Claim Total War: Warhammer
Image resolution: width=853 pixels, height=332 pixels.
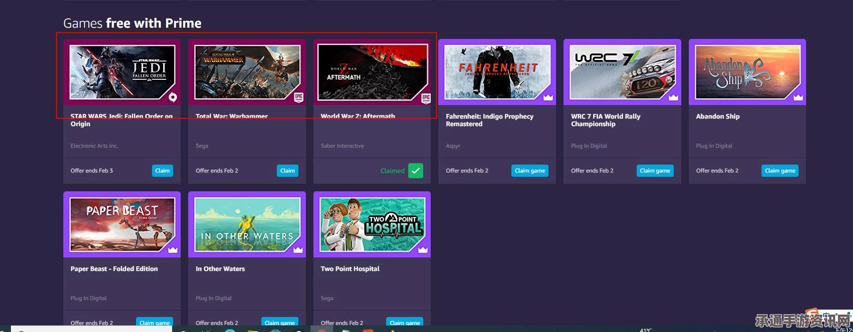(x=288, y=171)
